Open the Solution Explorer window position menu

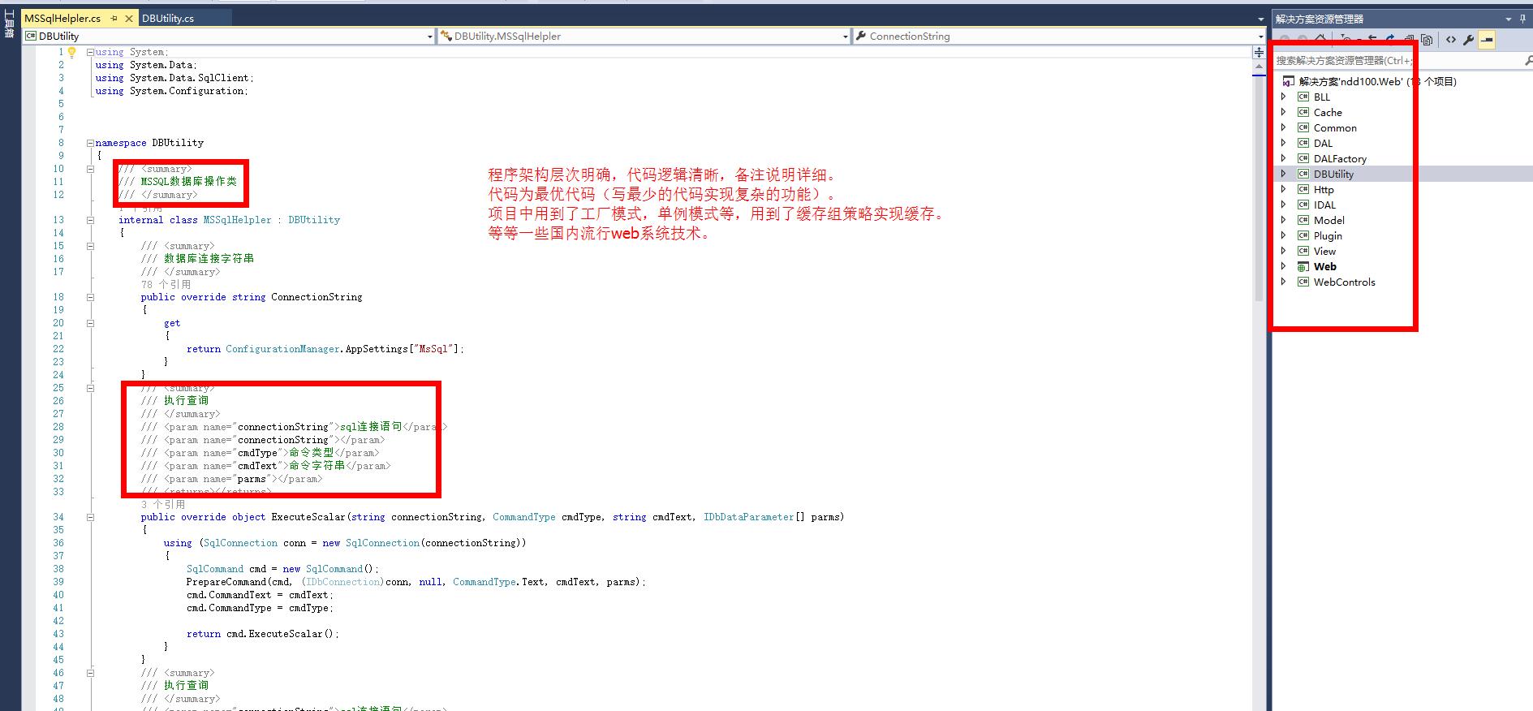click(1509, 18)
